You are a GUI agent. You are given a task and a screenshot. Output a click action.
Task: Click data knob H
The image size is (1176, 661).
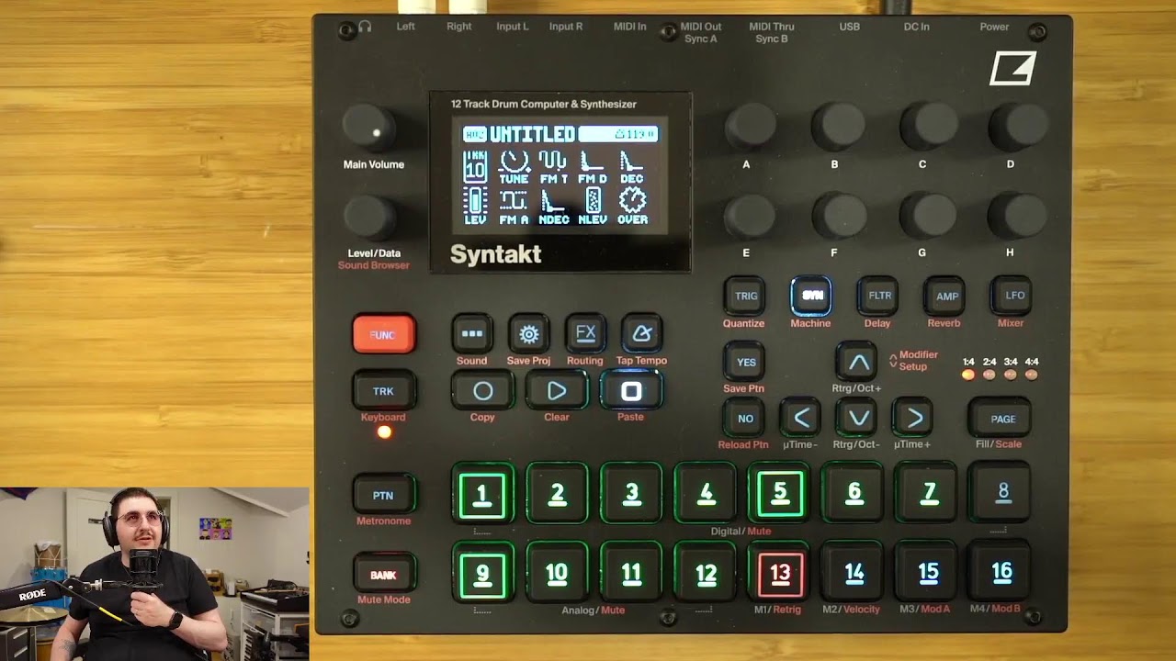1016,217
